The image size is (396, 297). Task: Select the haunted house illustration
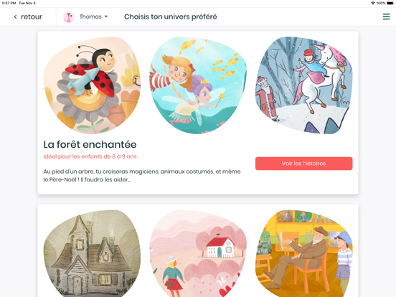[x=92, y=253]
